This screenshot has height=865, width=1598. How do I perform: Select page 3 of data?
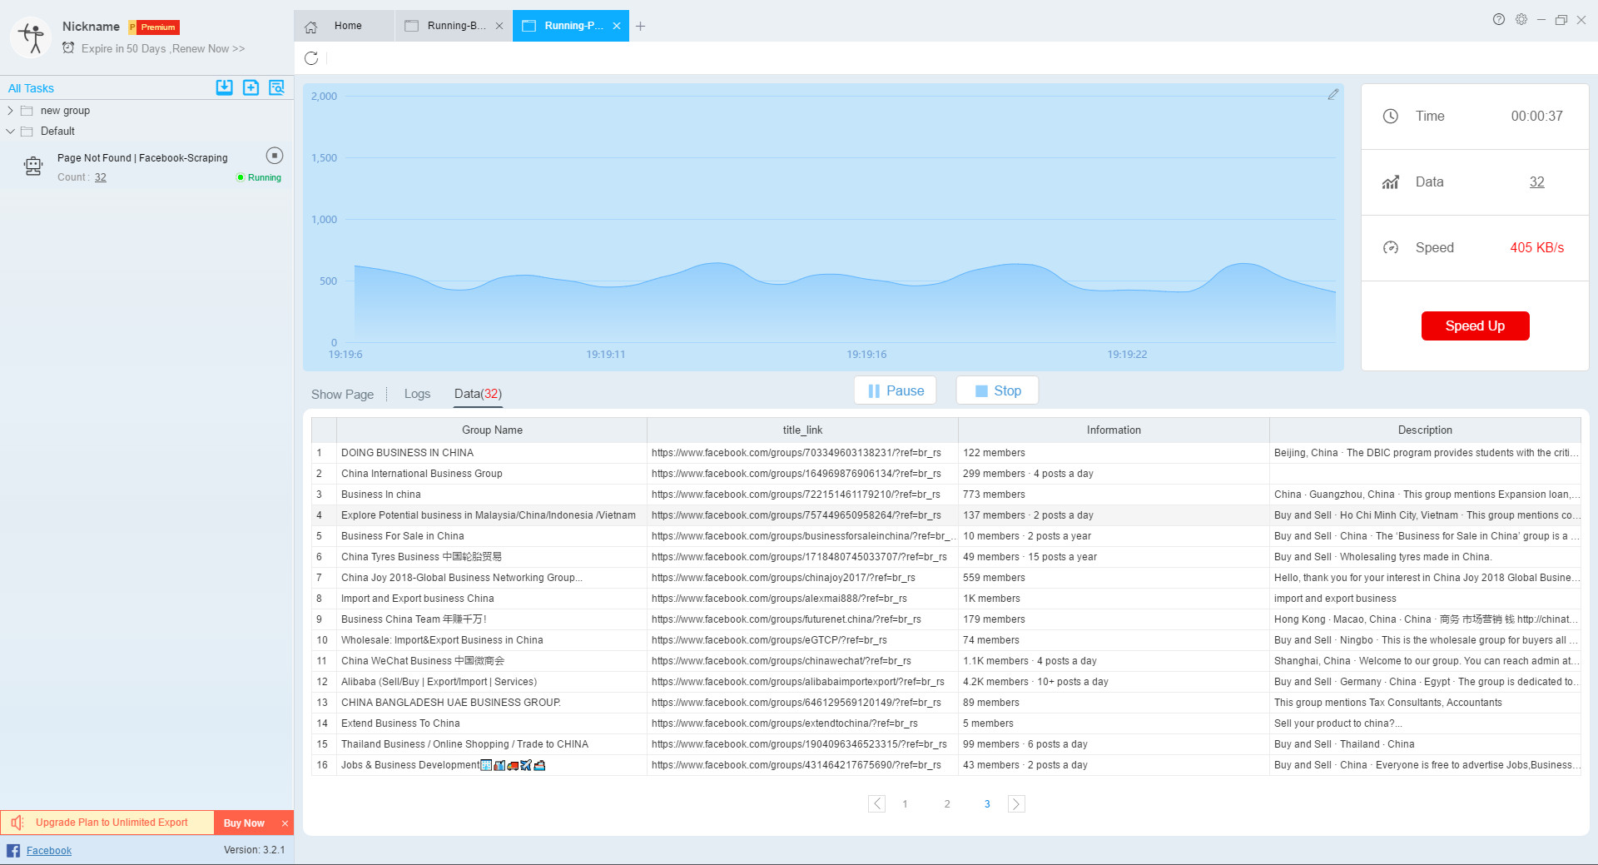pos(987,804)
